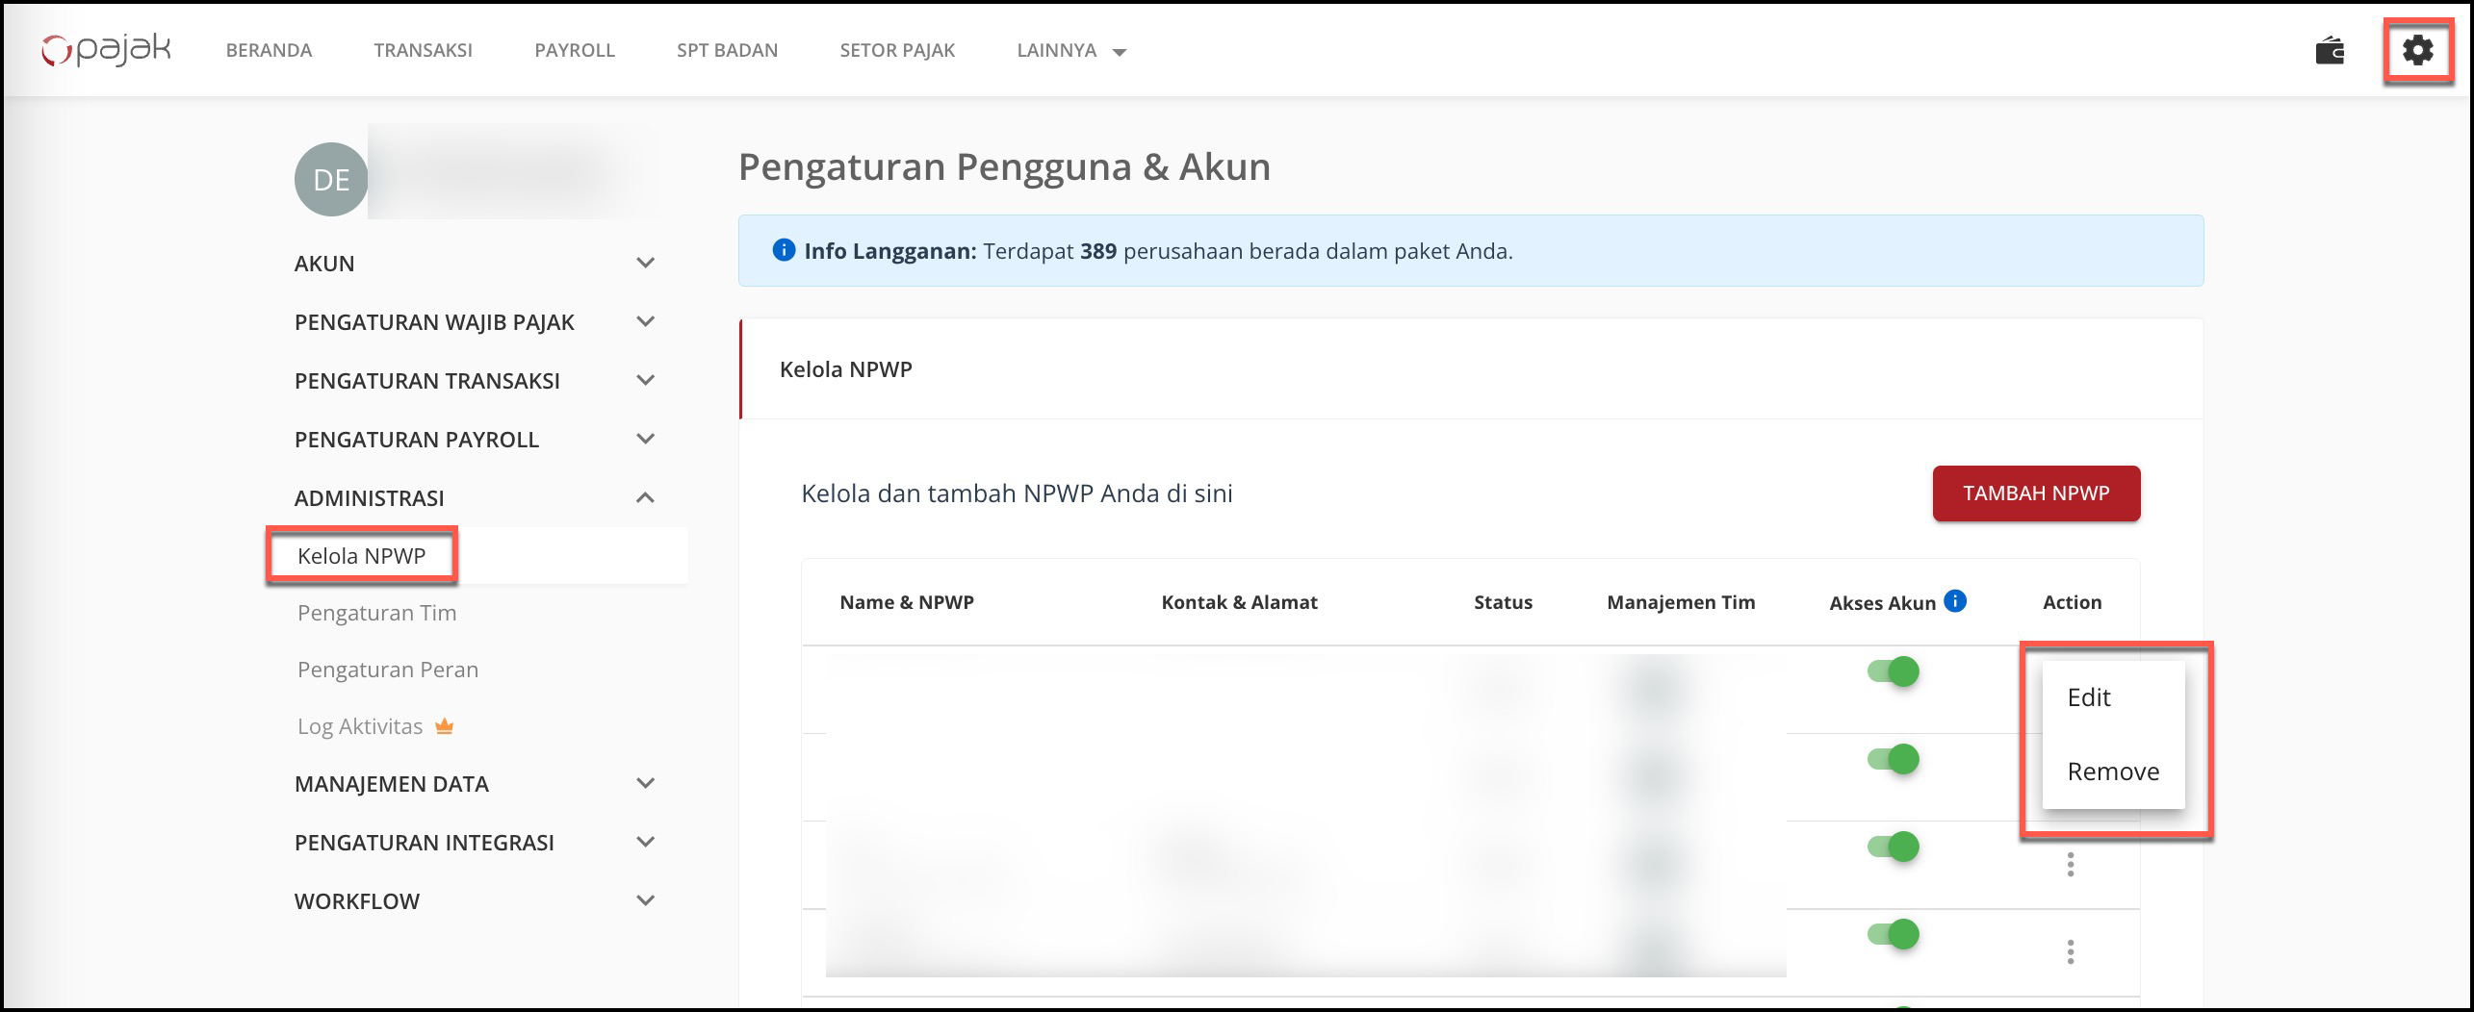Image resolution: width=2474 pixels, height=1012 pixels.
Task: Toggle Akses Akun for the first row
Action: tap(1893, 671)
